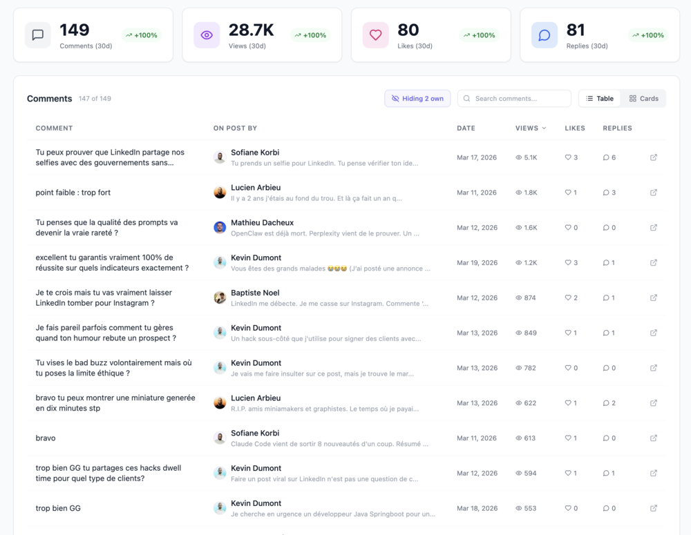Open external link for Sofiane Korbi's top comment
691x535 pixels.
click(653, 157)
